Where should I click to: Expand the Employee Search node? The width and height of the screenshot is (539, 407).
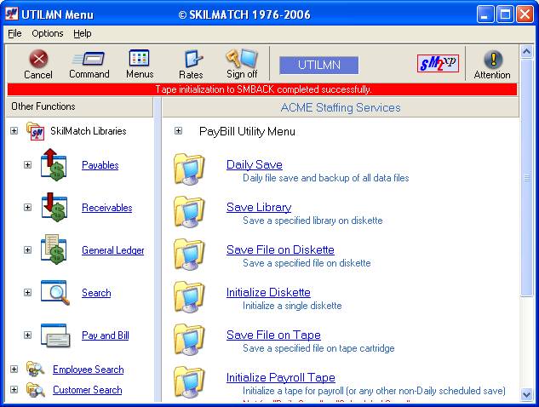(14, 370)
